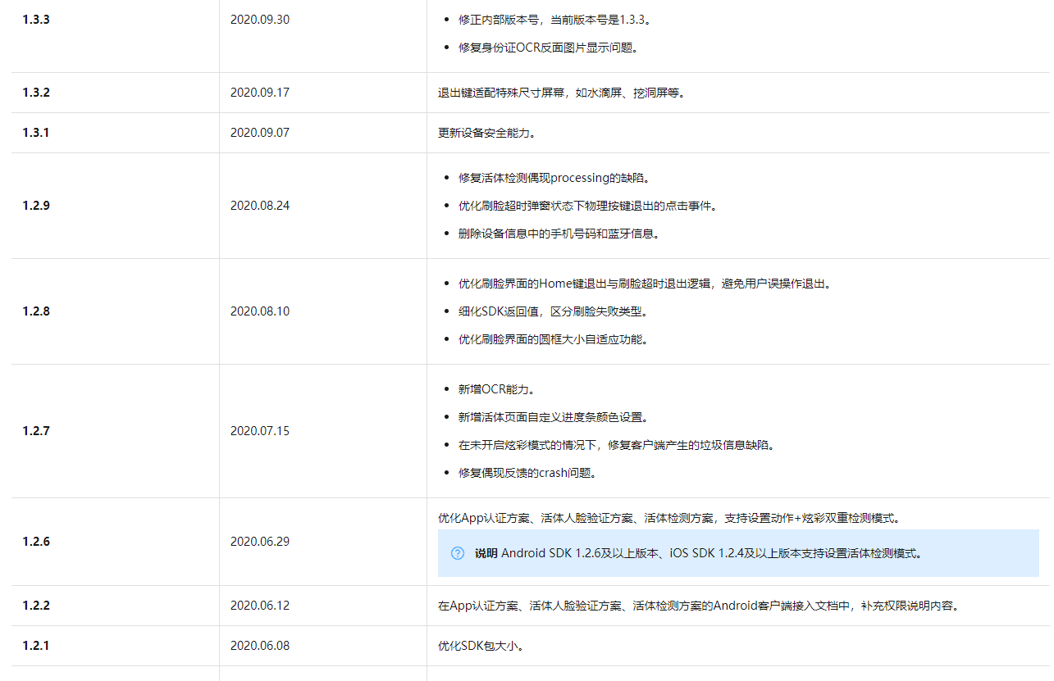
Task: Click text '修复活体检测偶现processing的缺陷。'
Action: [x=556, y=178]
